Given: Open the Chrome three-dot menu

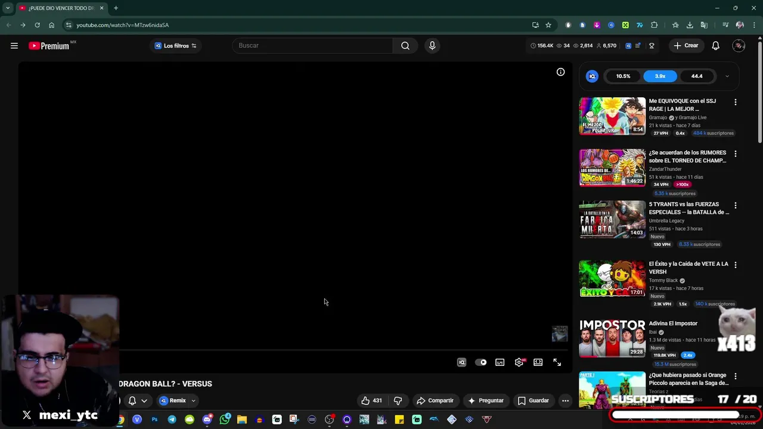Looking at the screenshot, I should point(754,25).
